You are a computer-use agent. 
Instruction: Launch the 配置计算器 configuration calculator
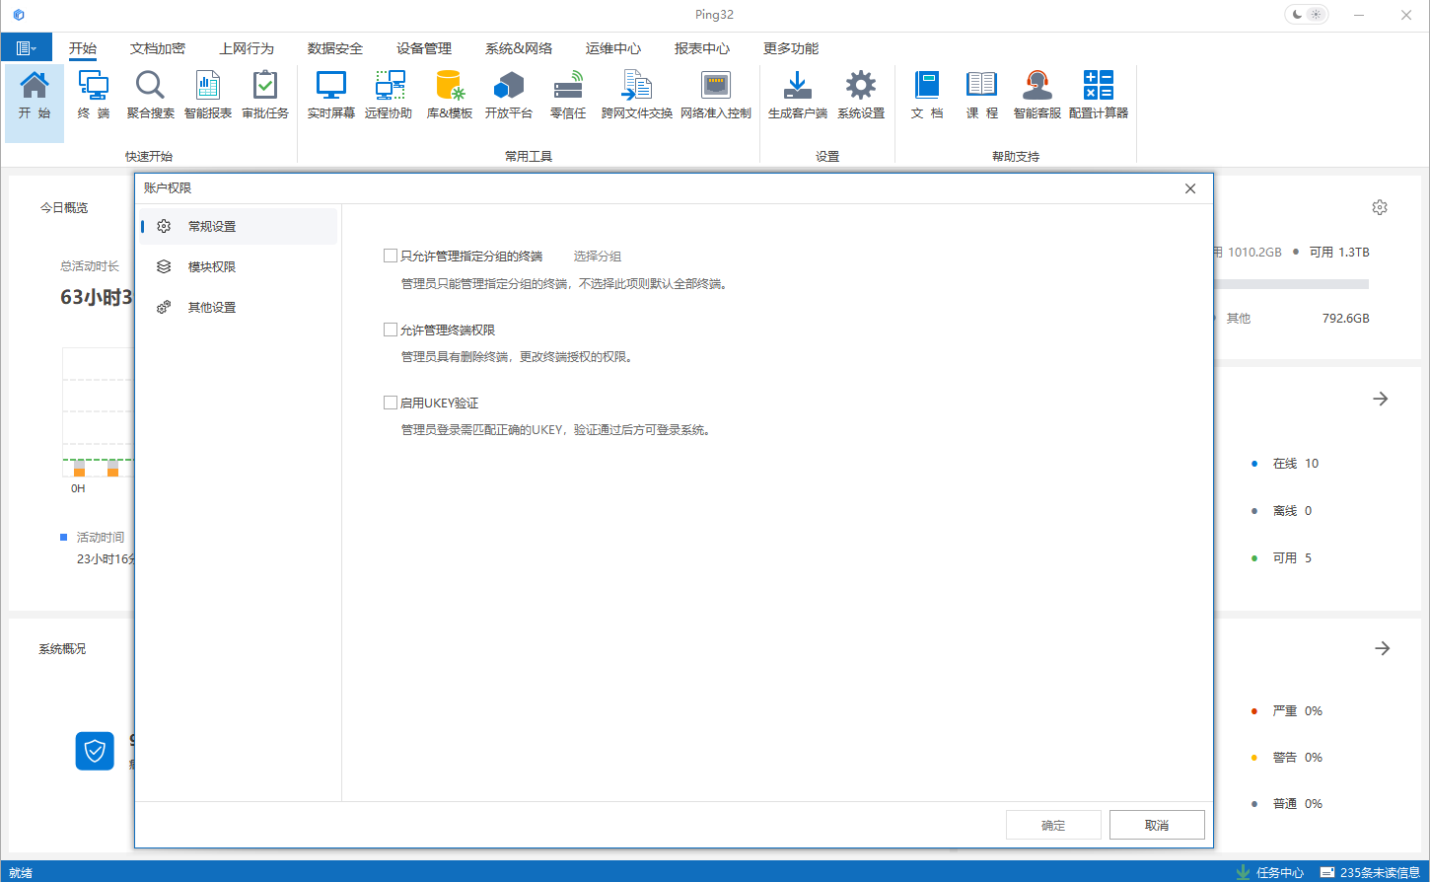1098,95
